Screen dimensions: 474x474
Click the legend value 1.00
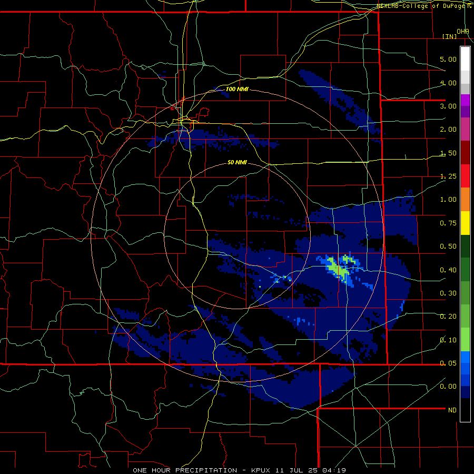(x=448, y=200)
